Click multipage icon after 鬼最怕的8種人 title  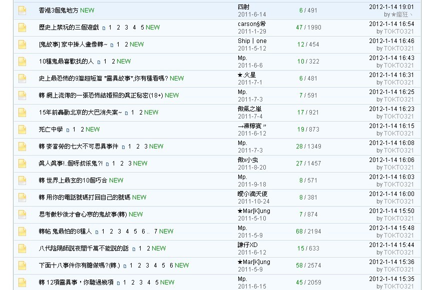point(97,232)
